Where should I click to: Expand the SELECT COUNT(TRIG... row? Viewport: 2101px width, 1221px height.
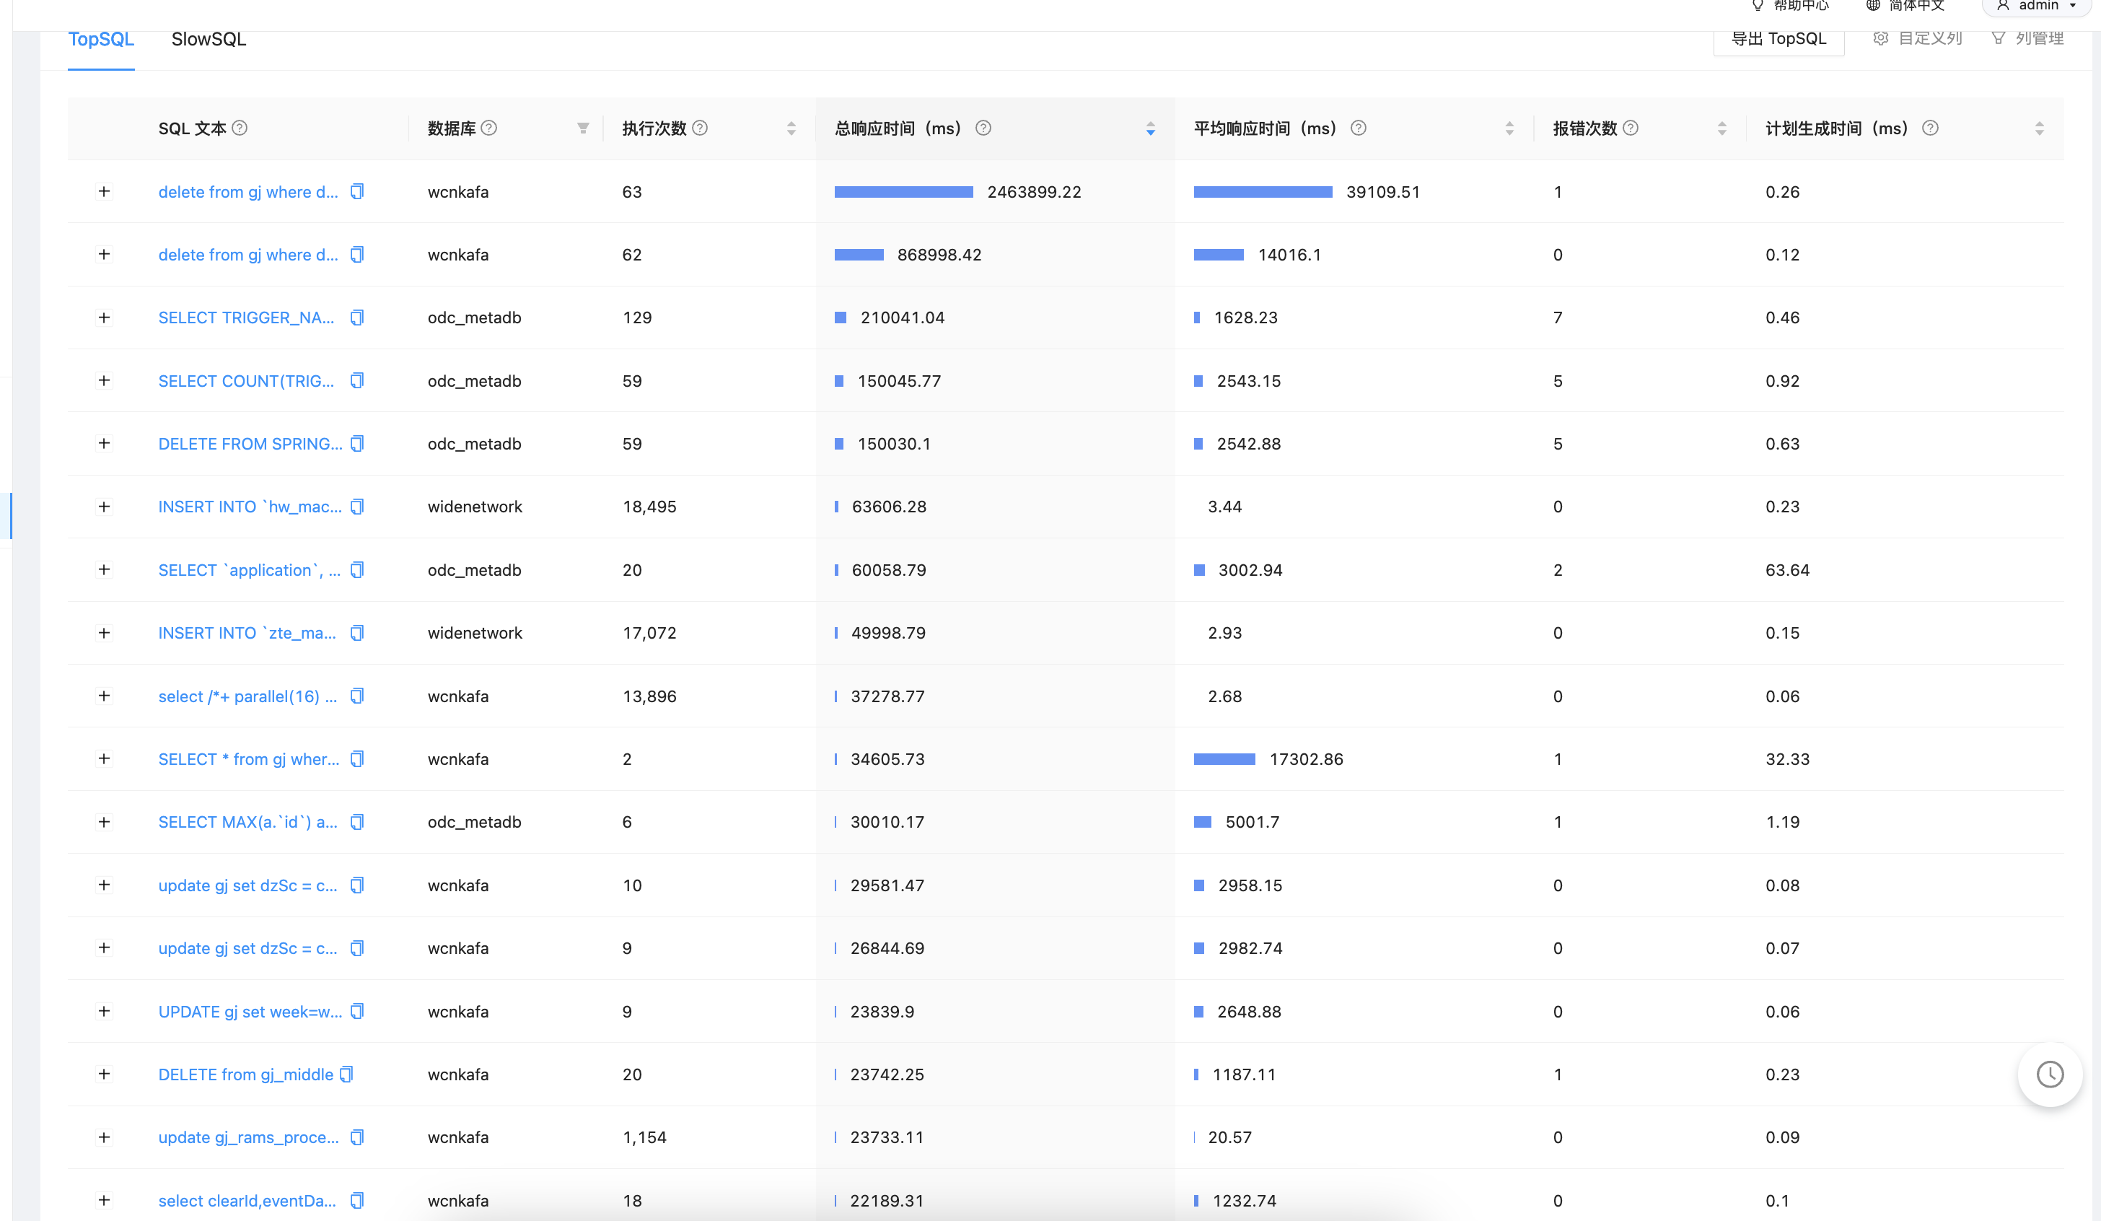pos(104,381)
